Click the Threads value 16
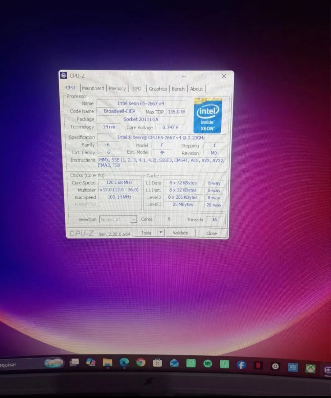The width and height of the screenshot is (331, 398). click(214, 220)
